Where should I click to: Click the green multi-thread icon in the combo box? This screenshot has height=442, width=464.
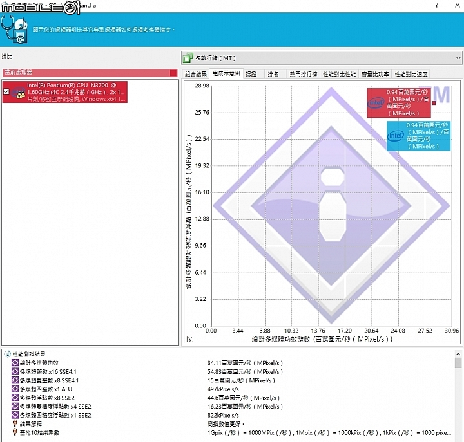188,58
